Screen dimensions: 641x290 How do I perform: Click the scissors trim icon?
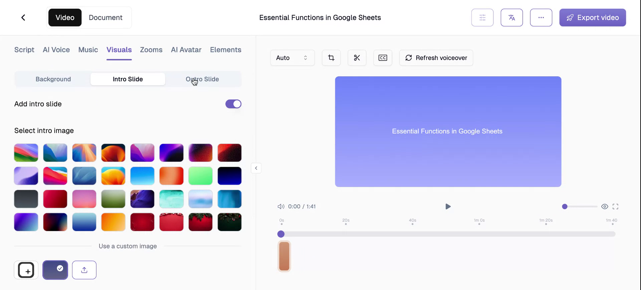click(357, 58)
